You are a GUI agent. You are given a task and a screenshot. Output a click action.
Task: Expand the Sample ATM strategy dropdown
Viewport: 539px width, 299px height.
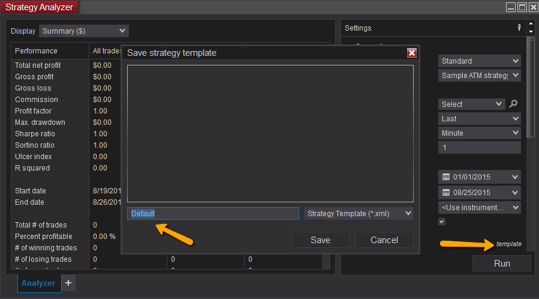click(480, 76)
